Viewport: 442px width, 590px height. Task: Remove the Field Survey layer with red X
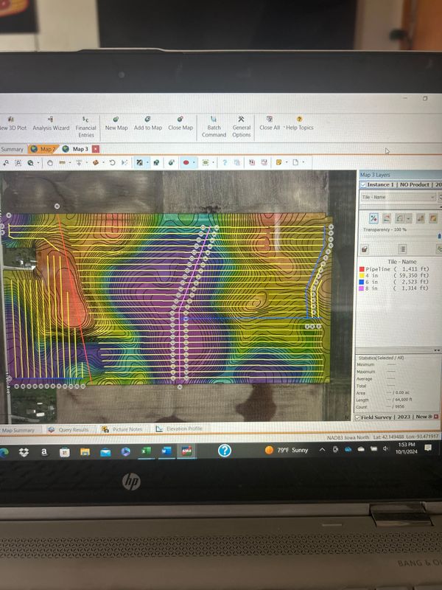click(436, 417)
